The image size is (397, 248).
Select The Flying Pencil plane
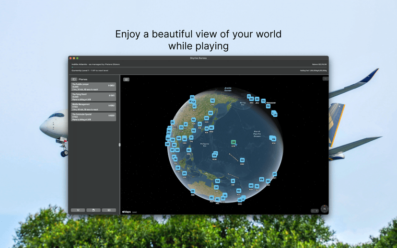94,97
